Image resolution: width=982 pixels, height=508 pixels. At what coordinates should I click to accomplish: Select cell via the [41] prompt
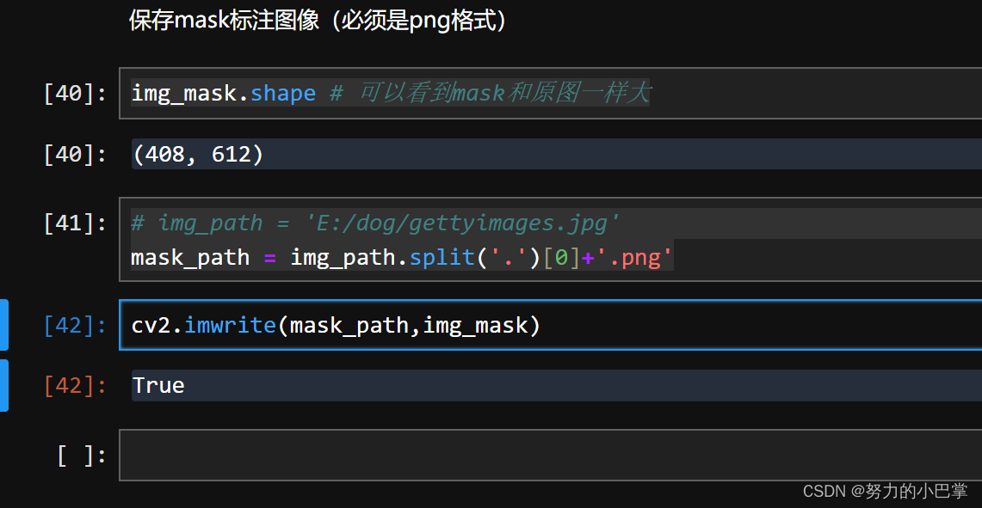75,223
